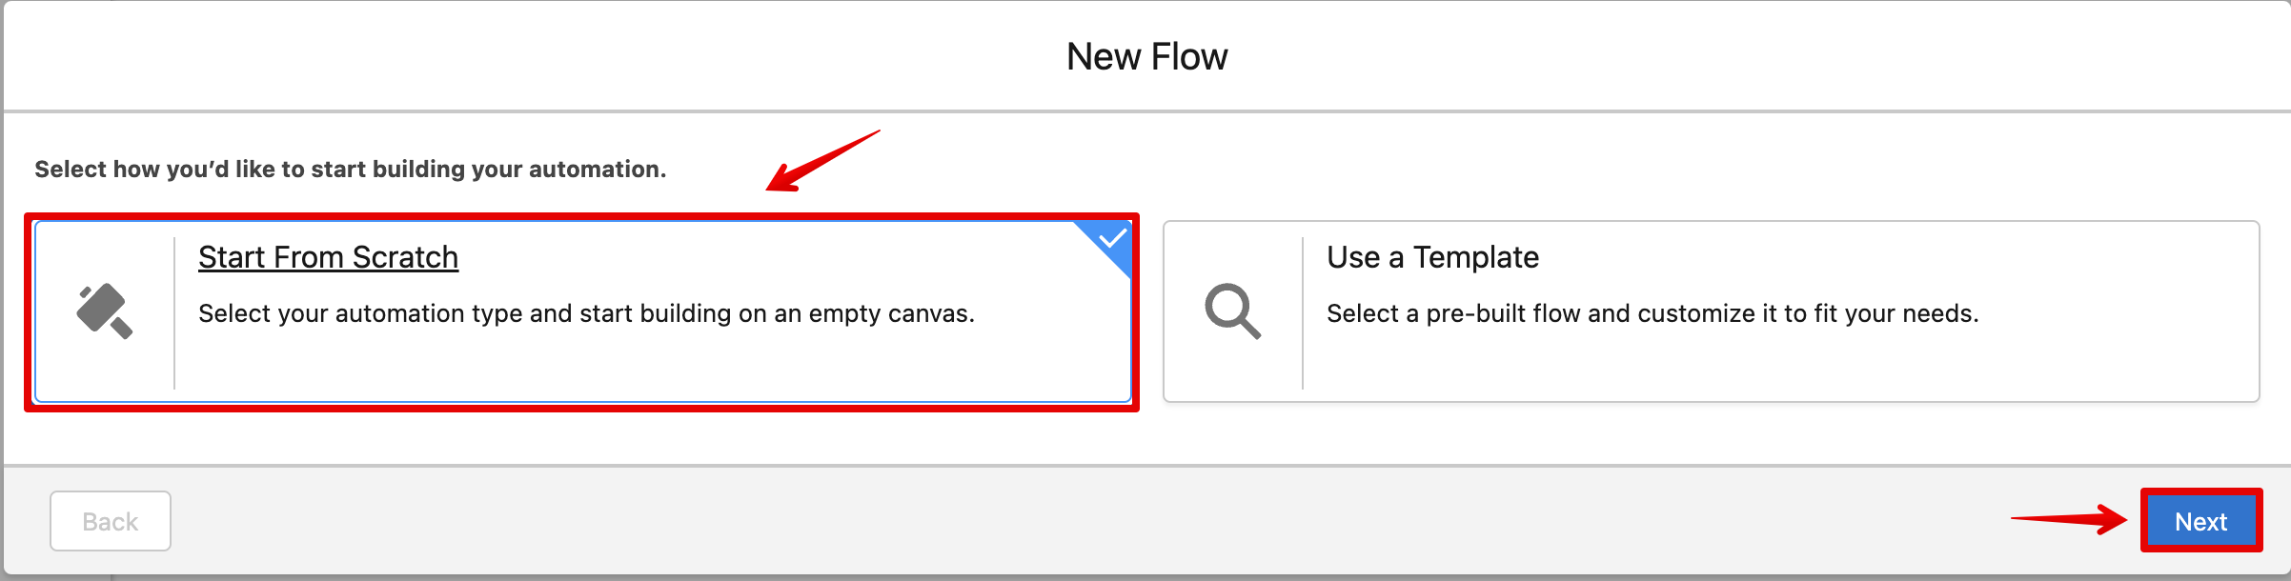Click the red arrow pointing at Start From Scratch
2291x581 pixels.
823,161
